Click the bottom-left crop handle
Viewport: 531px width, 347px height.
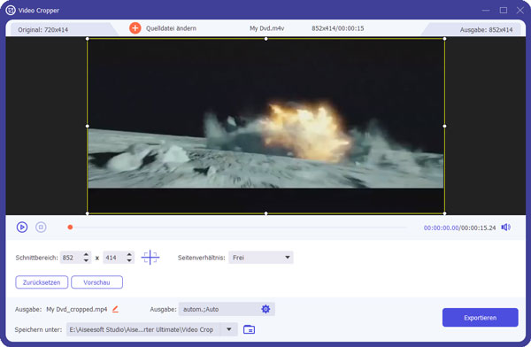(x=88, y=213)
